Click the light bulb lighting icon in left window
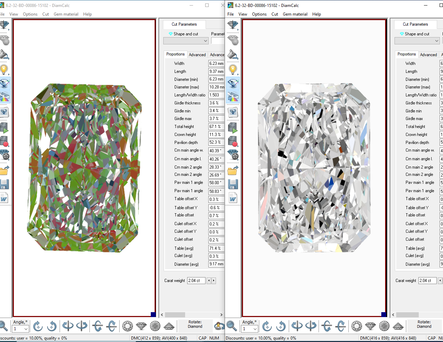Screen dimensions: 443x342 click(x=4, y=70)
